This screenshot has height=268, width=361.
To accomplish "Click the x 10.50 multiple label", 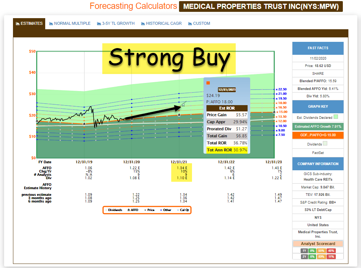I will [x=281, y=126].
